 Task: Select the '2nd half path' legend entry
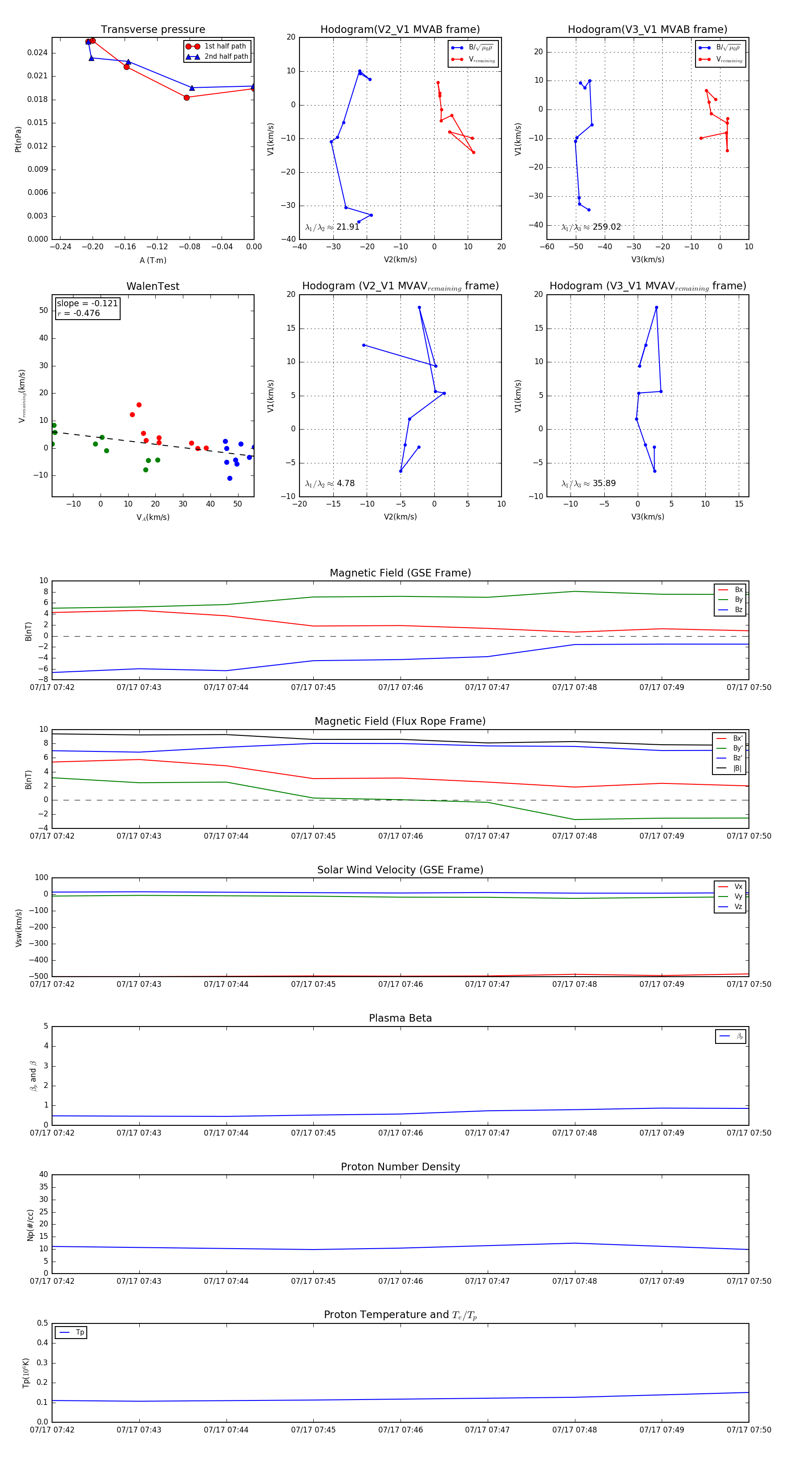tap(217, 57)
